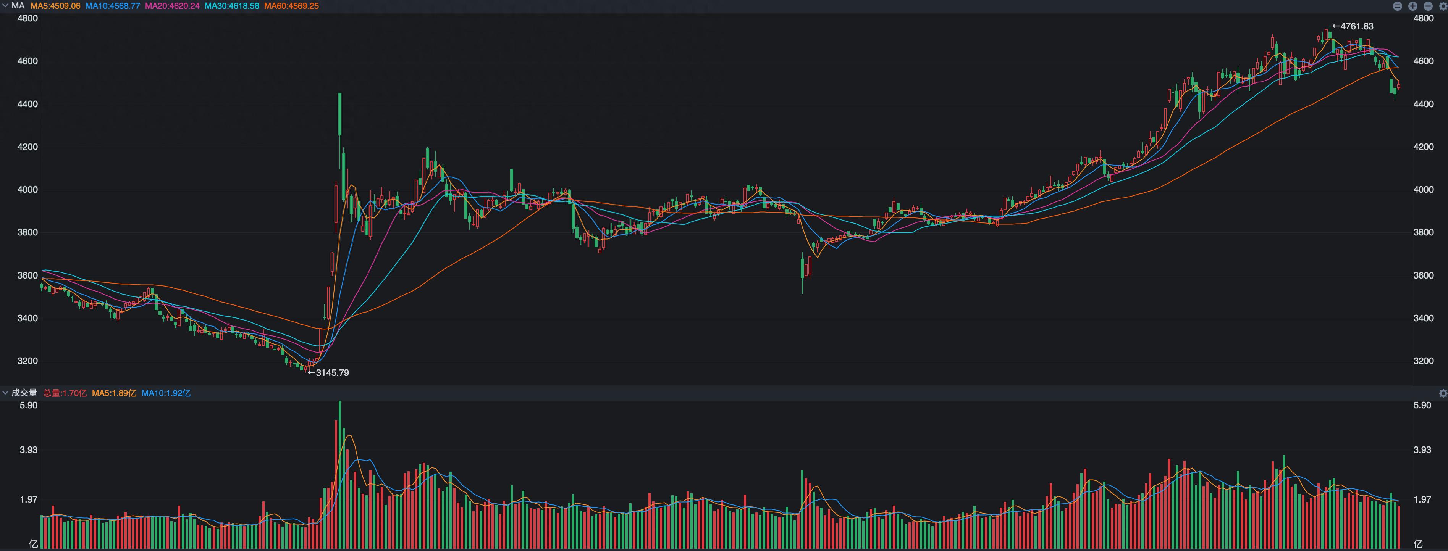Click the 成交量 indicator name label
This screenshot has height=551, width=1448.
[x=24, y=393]
